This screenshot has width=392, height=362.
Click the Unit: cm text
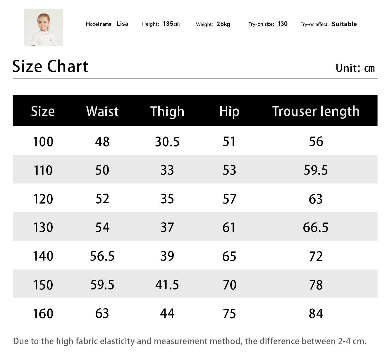pos(355,68)
